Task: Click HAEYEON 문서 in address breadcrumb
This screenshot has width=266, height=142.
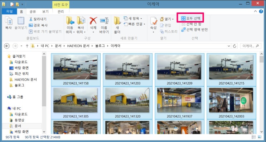Action: point(78,46)
